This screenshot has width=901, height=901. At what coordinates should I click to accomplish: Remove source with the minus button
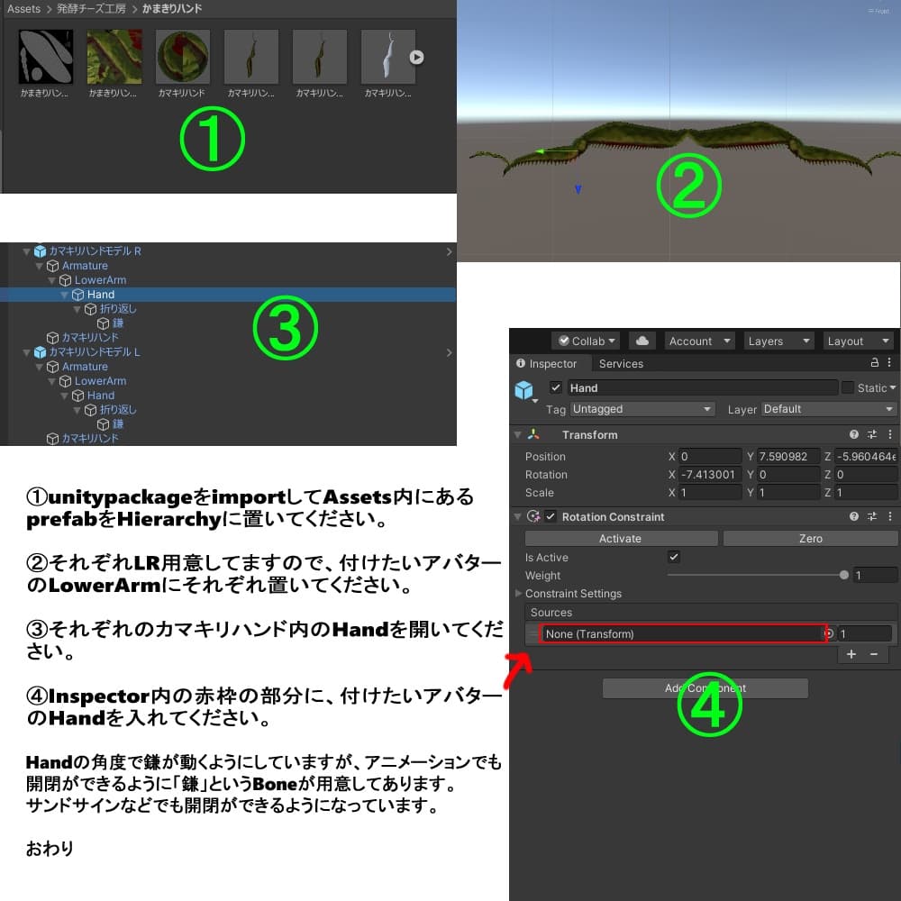pos(873,654)
